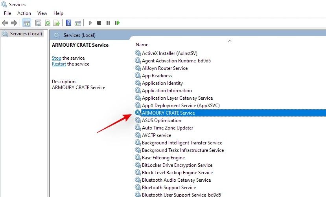Open the blue Help toolbar icon
The height and width of the screenshot is (197, 326).
click(68, 23)
